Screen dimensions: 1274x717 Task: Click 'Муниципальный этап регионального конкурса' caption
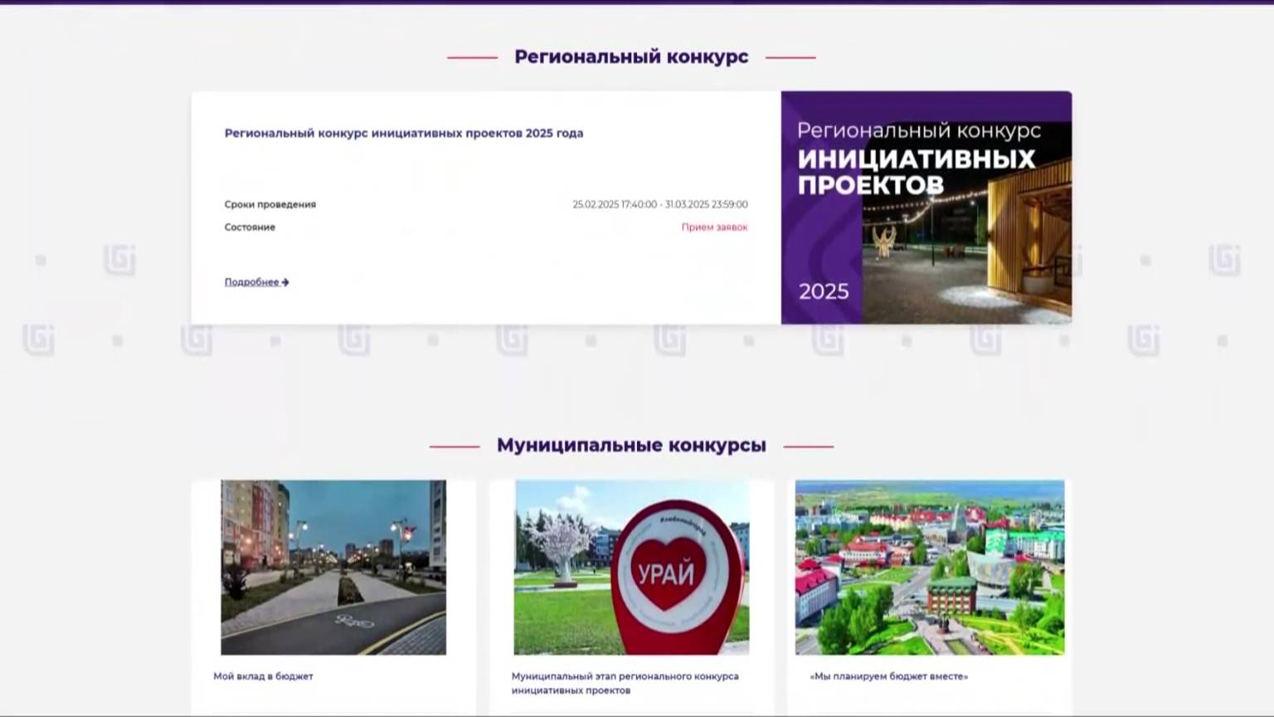625,683
